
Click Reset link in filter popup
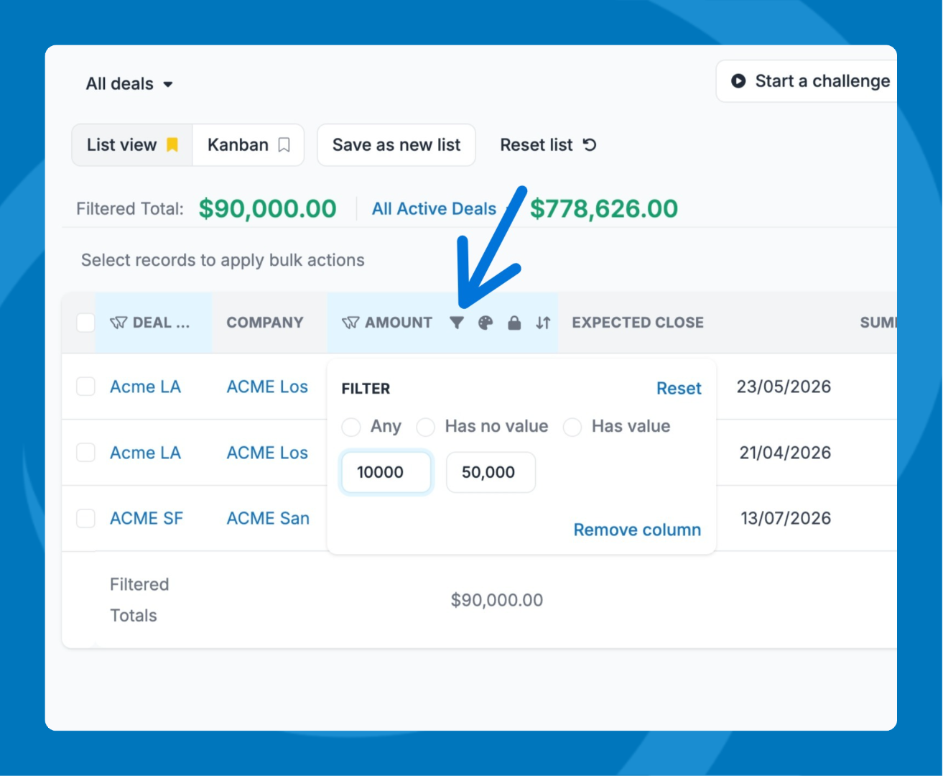coord(678,389)
